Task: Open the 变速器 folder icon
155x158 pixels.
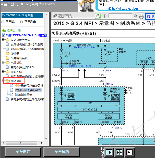Action: point(7,53)
